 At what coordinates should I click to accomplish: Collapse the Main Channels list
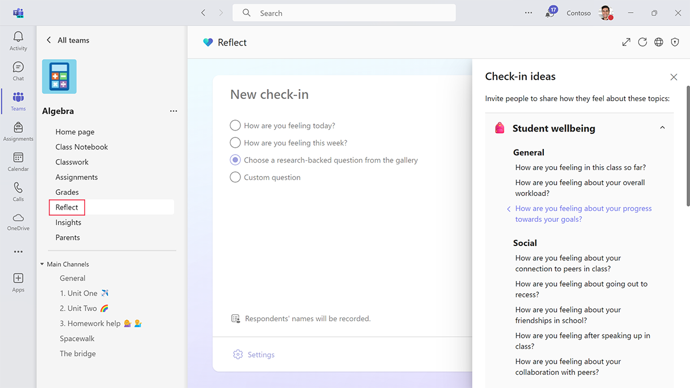coord(41,264)
